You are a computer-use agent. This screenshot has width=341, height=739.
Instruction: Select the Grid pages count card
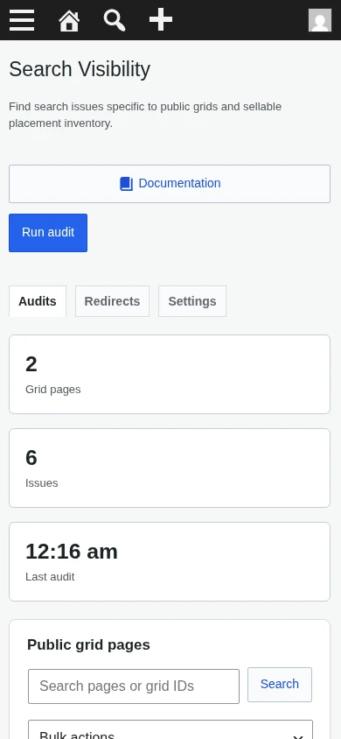pyautogui.click(x=170, y=374)
